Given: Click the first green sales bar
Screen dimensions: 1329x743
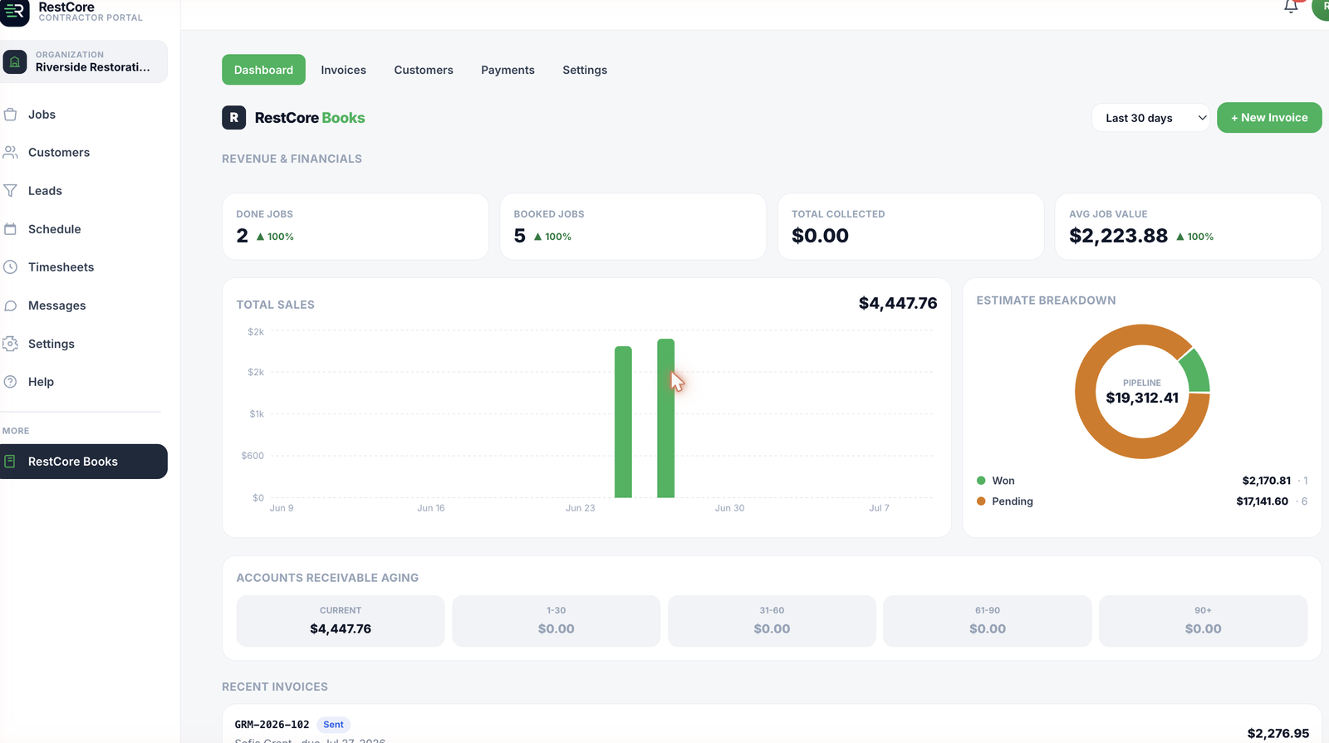Looking at the screenshot, I should [x=623, y=422].
